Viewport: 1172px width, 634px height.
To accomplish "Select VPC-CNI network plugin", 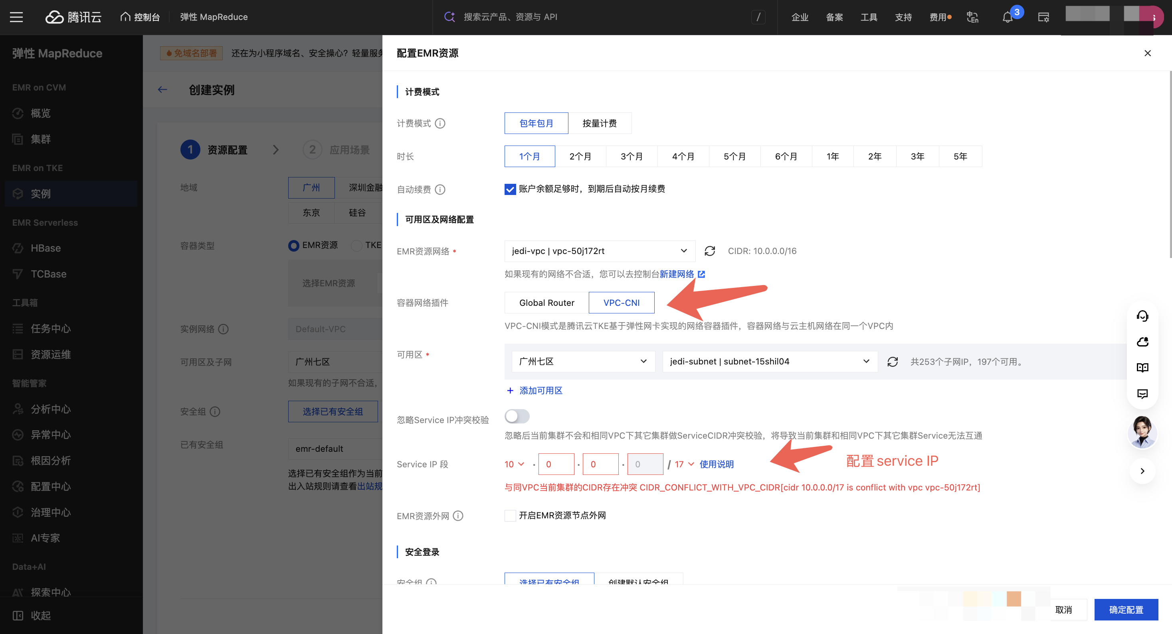I will 622,303.
